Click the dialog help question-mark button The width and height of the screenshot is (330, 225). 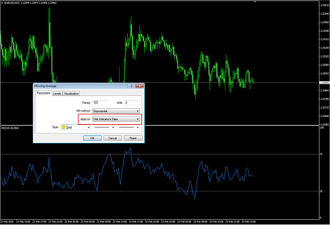[x=131, y=86]
